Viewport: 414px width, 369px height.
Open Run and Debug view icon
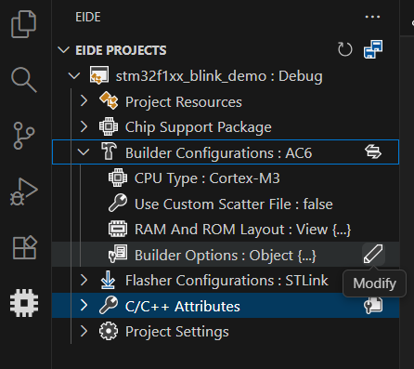pos(24,191)
